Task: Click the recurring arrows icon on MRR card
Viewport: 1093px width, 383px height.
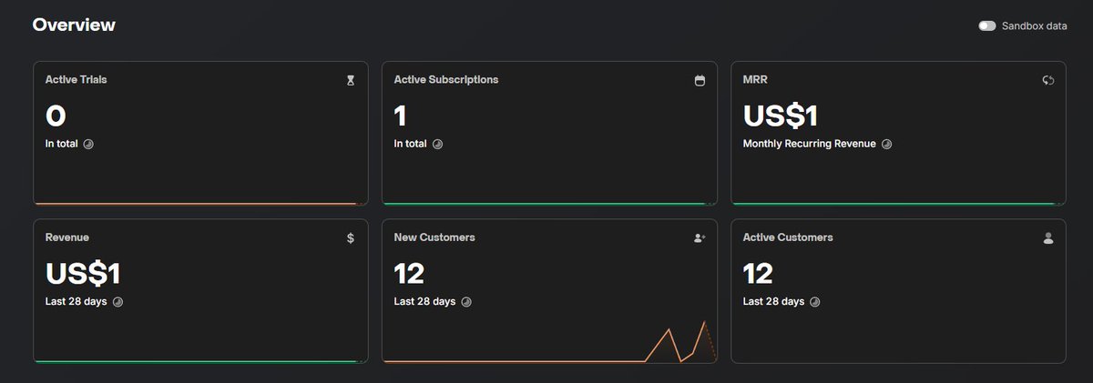Action: [1048, 80]
